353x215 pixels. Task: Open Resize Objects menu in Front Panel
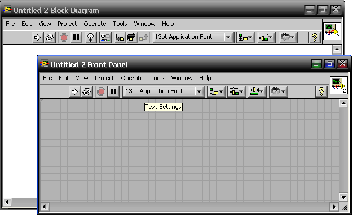click(257, 92)
